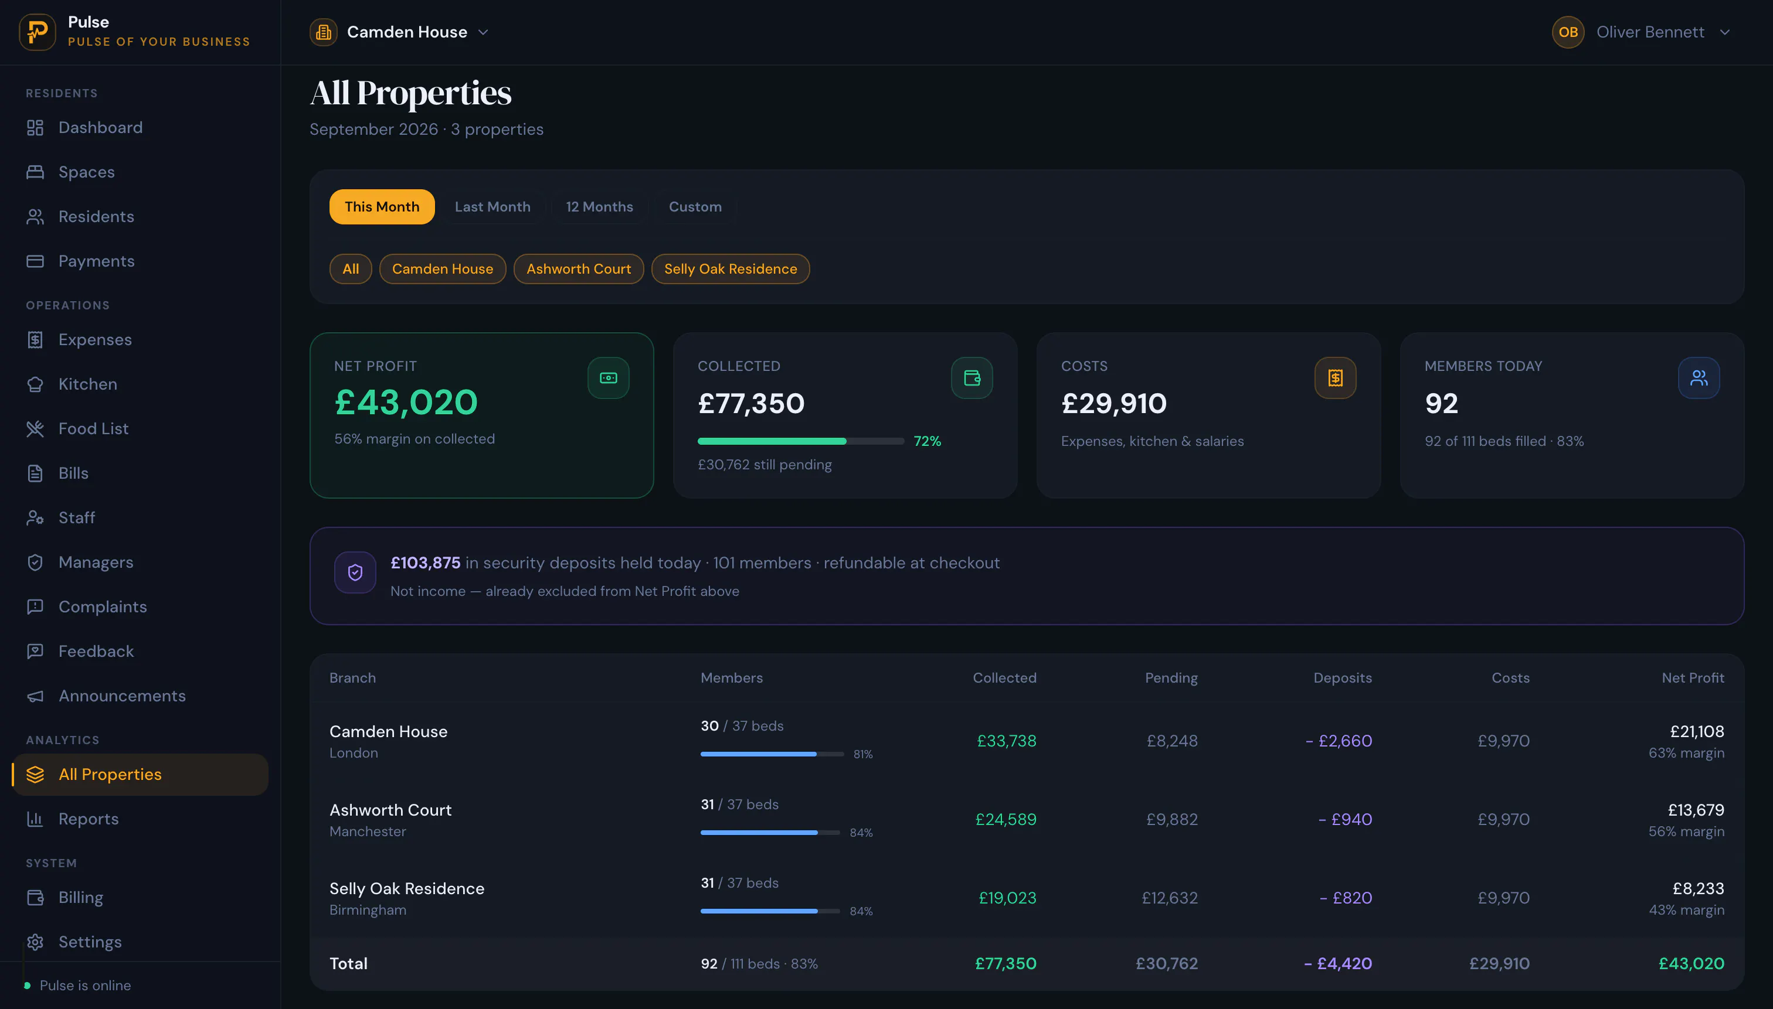This screenshot has height=1009, width=1773.
Task: Toggle the All property filter chip
Action: pos(351,269)
